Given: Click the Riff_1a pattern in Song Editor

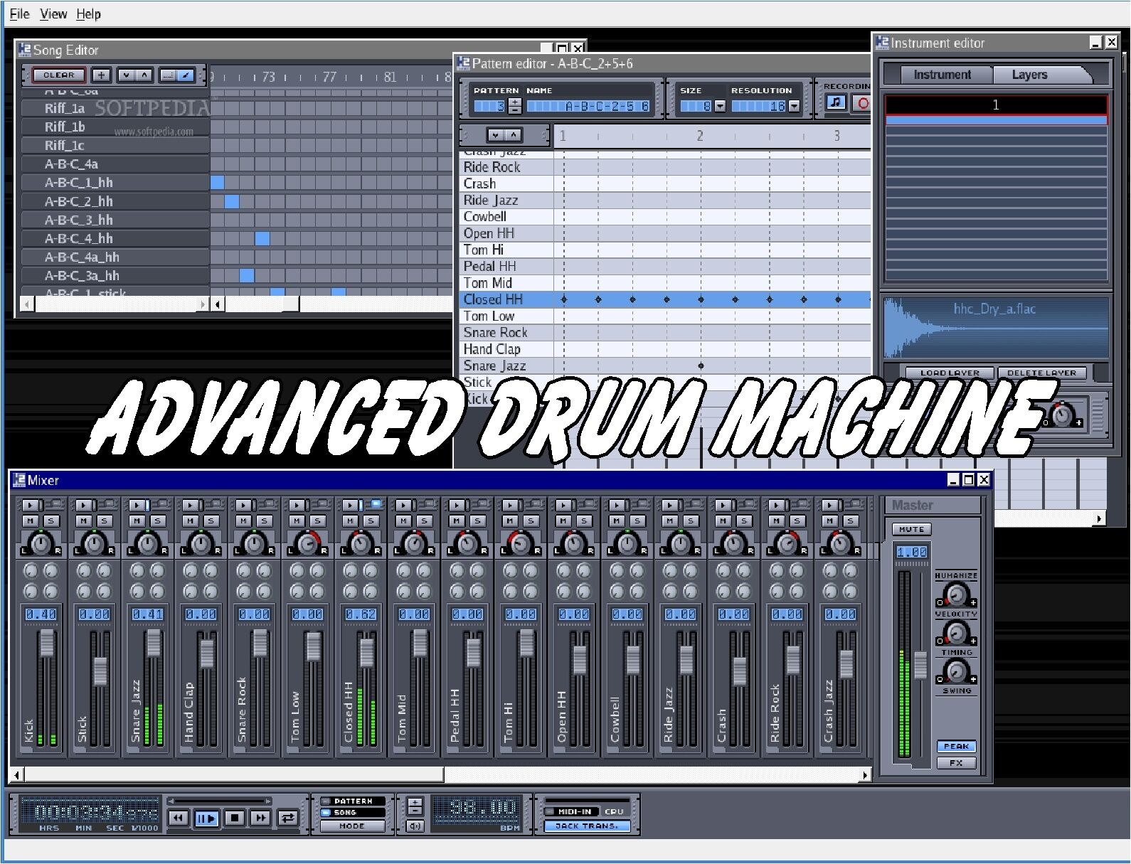Looking at the screenshot, I should (x=115, y=108).
